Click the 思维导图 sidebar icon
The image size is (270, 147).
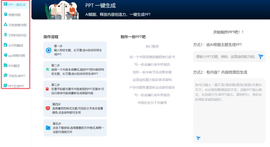coord(5,14)
